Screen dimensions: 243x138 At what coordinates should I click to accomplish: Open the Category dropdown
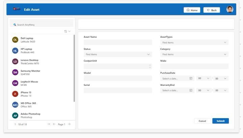(x=194, y=55)
